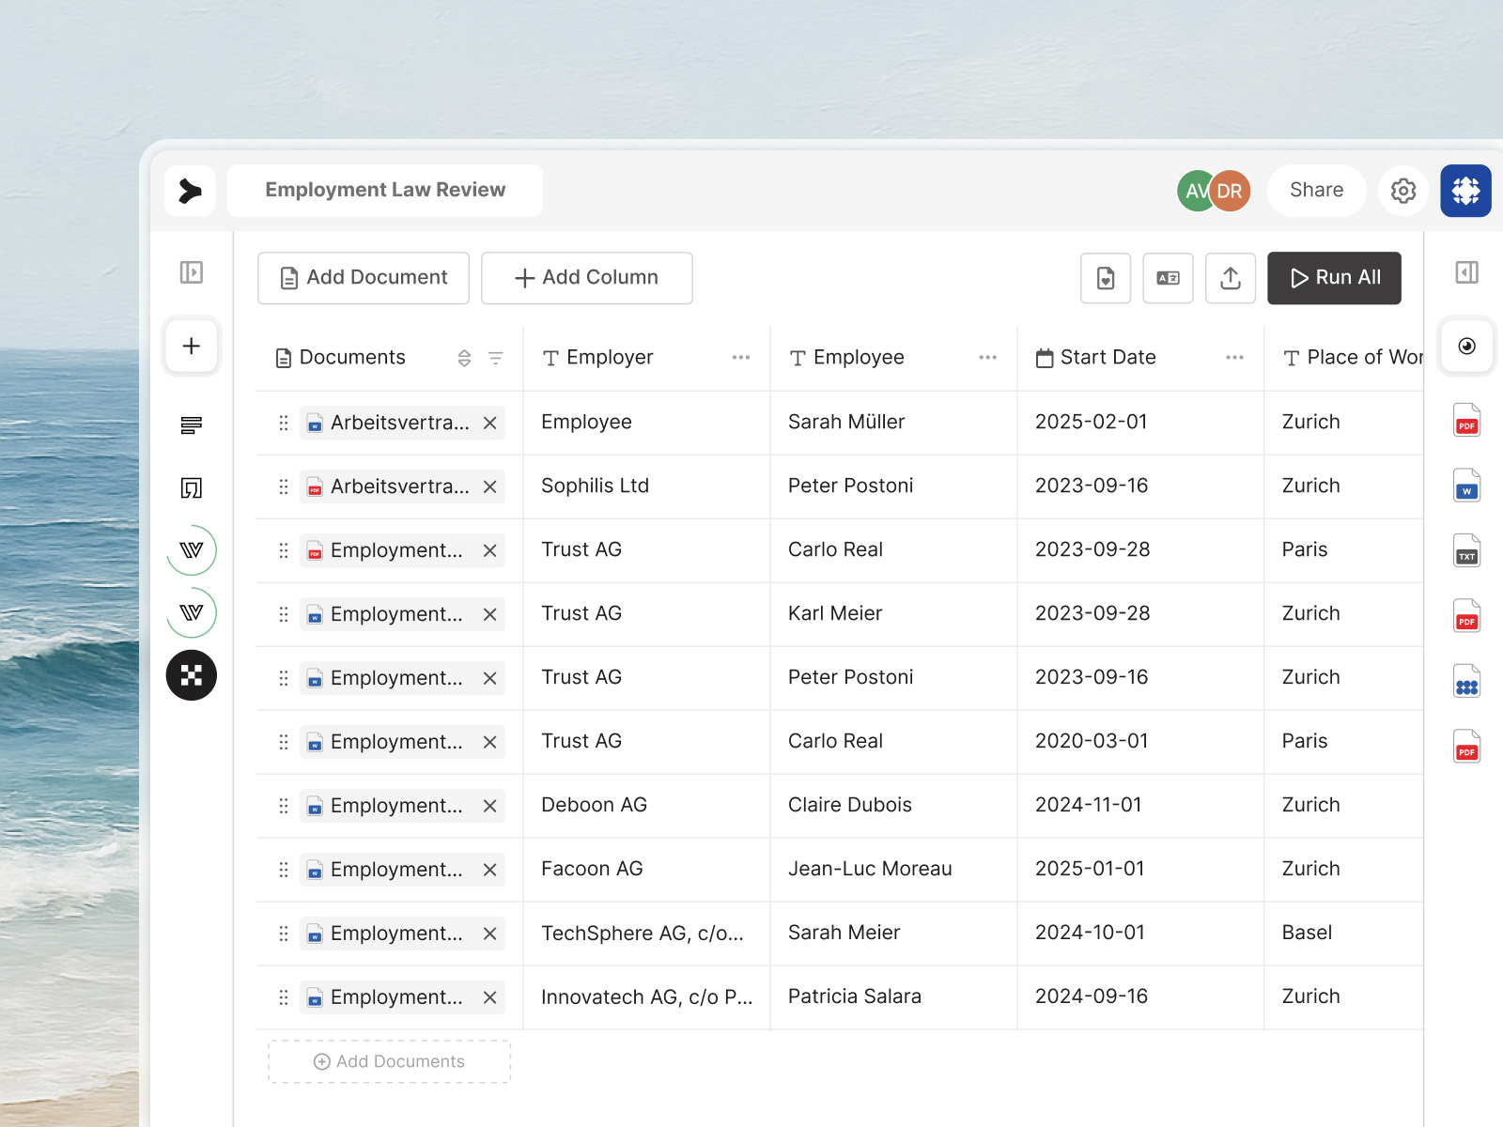Click the AV user avatar
The width and height of the screenshot is (1503, 1127).
(x=1195, y=191)
